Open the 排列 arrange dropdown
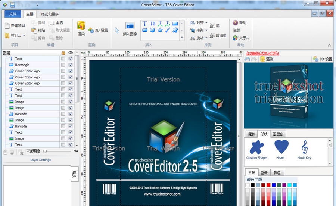336x206 pixels. point(206,30)
